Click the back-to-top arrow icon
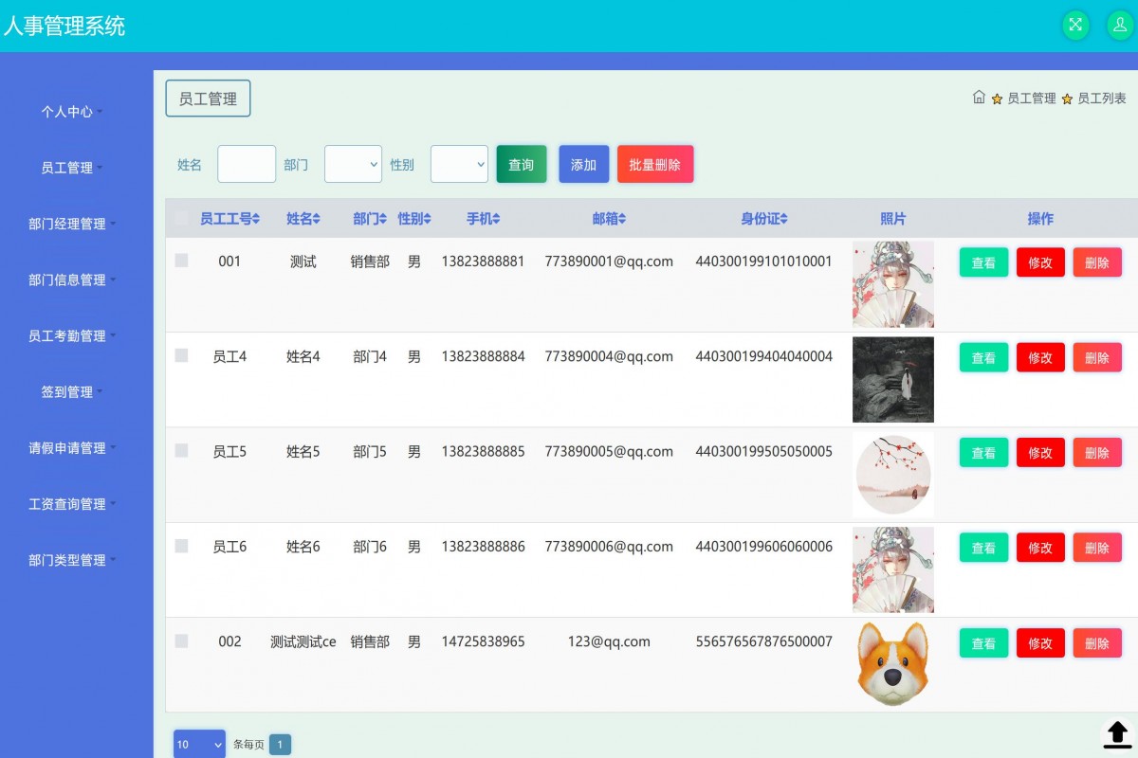 point(1117,733)
